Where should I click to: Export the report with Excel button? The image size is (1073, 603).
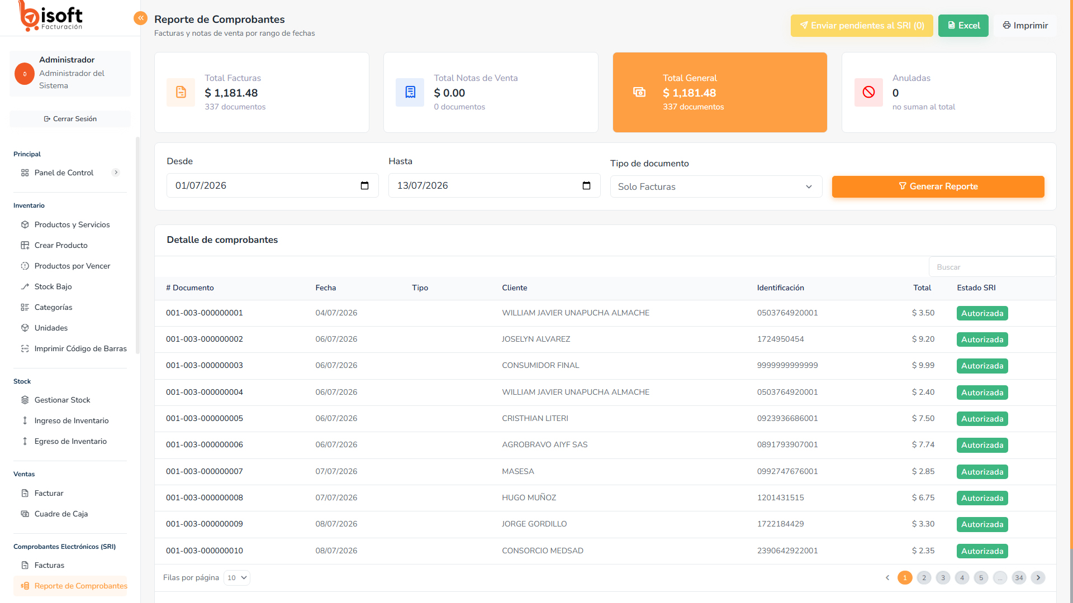[x=963, y=26]
